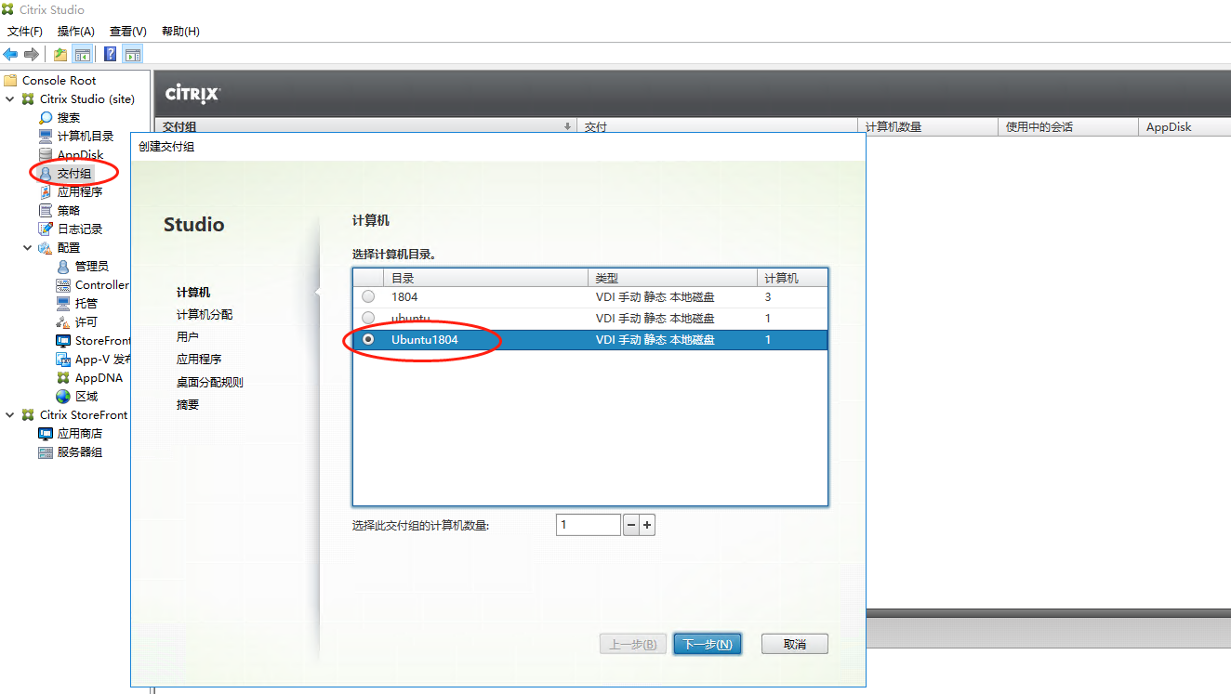Viewport: 1231px width, 694px height.
Task: Click the 管理员 administrator icon in tree
Action: tap(63, 266)
